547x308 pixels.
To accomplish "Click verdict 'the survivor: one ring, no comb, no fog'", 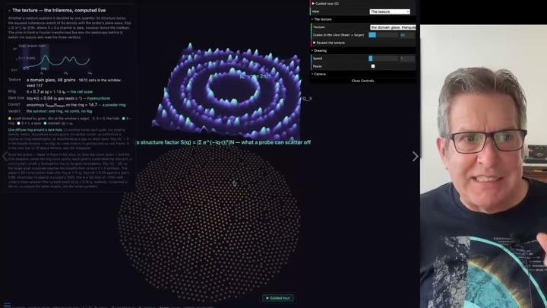I will pyautogui.click(x=59, y=111).
